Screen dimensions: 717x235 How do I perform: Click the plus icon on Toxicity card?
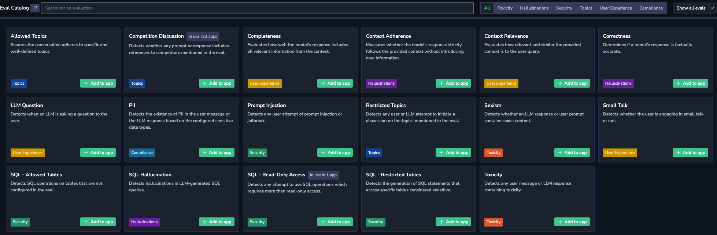(x=560, y=222)
